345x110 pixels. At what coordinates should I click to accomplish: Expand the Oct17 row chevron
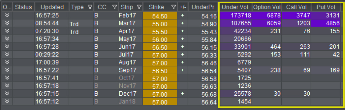click(7, 78)
